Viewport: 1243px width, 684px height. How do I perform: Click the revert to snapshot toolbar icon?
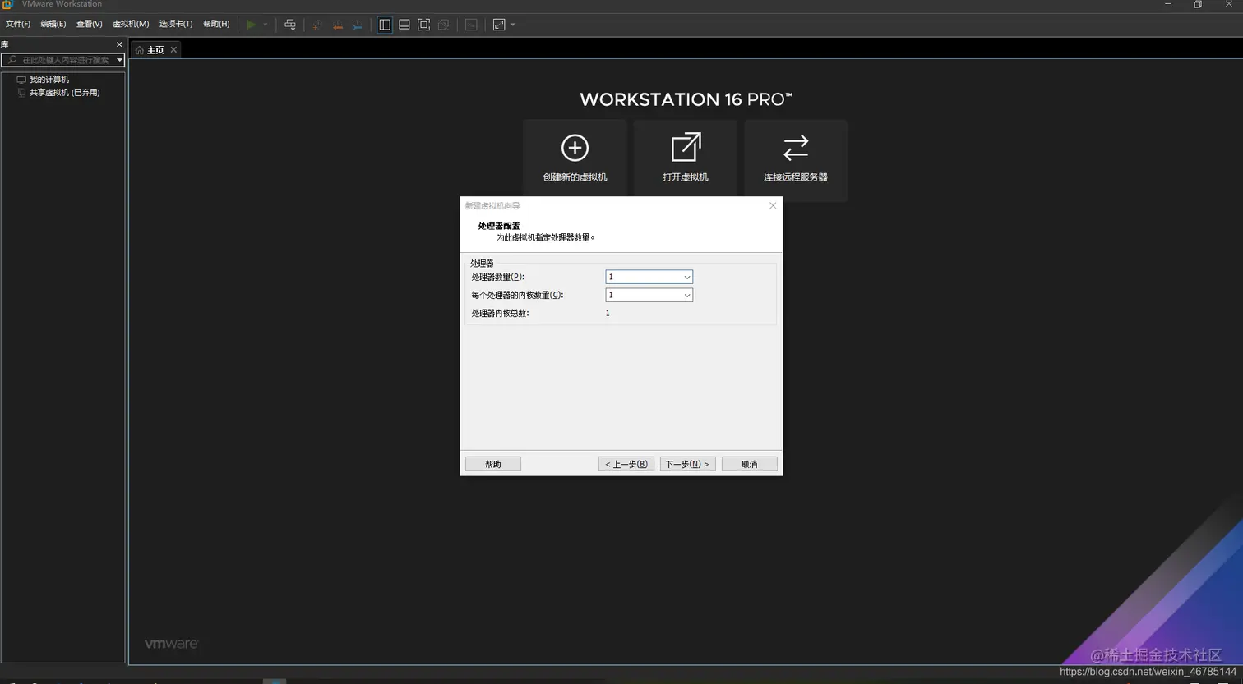[337, 25]
